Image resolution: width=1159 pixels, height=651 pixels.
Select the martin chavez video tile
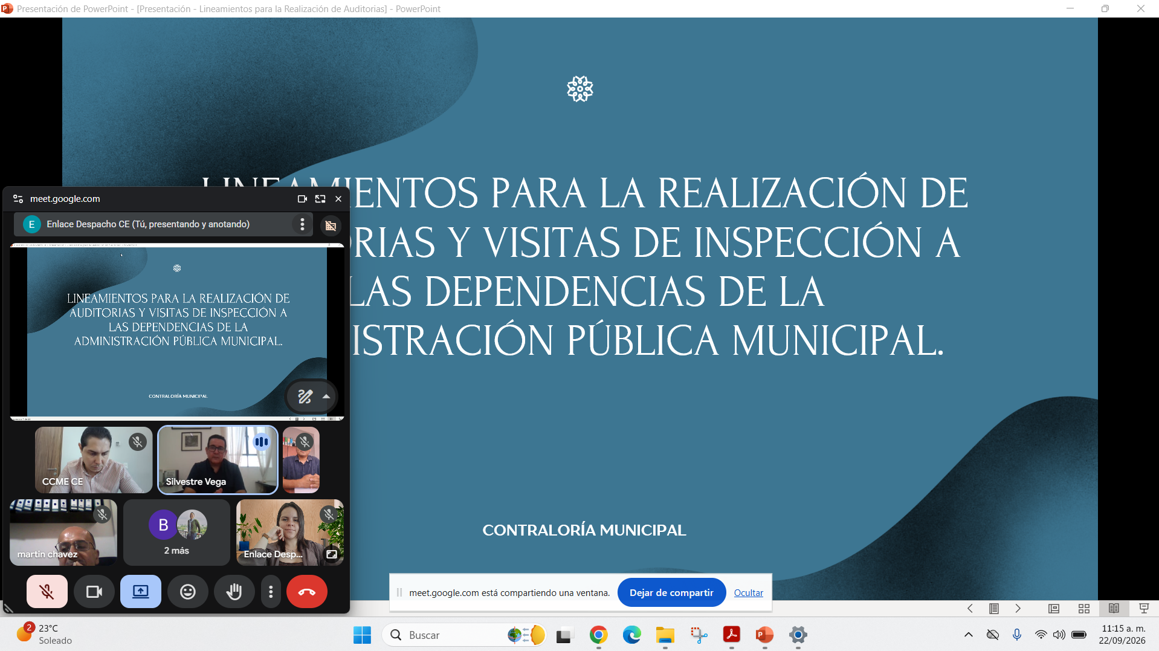pyautogui.click(x=63, y=533)
